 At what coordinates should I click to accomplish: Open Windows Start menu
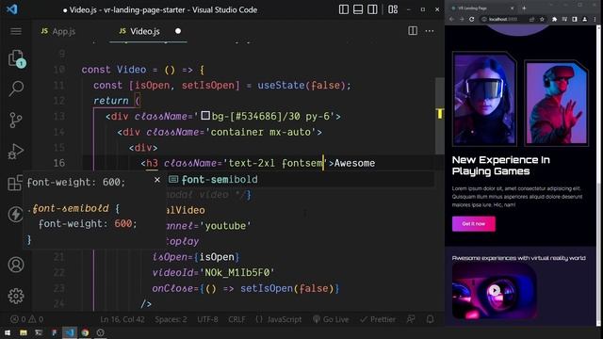[x=8, y=332]
